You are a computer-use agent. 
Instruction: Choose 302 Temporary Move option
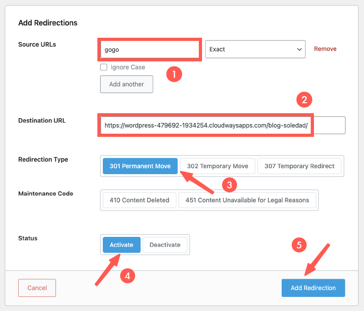click(x=217, y=166)
